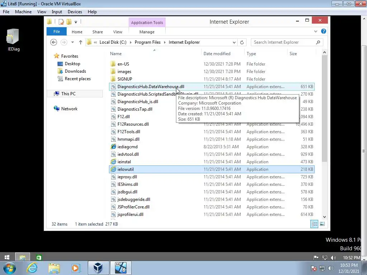Select hmmapi.dll file

pos(211,139)
